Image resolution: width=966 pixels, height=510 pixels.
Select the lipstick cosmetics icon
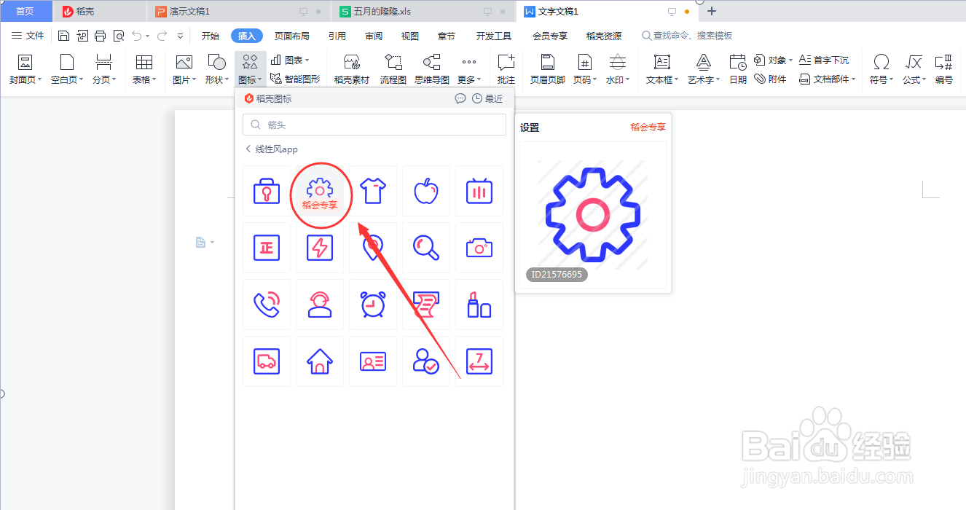(479, 305)
